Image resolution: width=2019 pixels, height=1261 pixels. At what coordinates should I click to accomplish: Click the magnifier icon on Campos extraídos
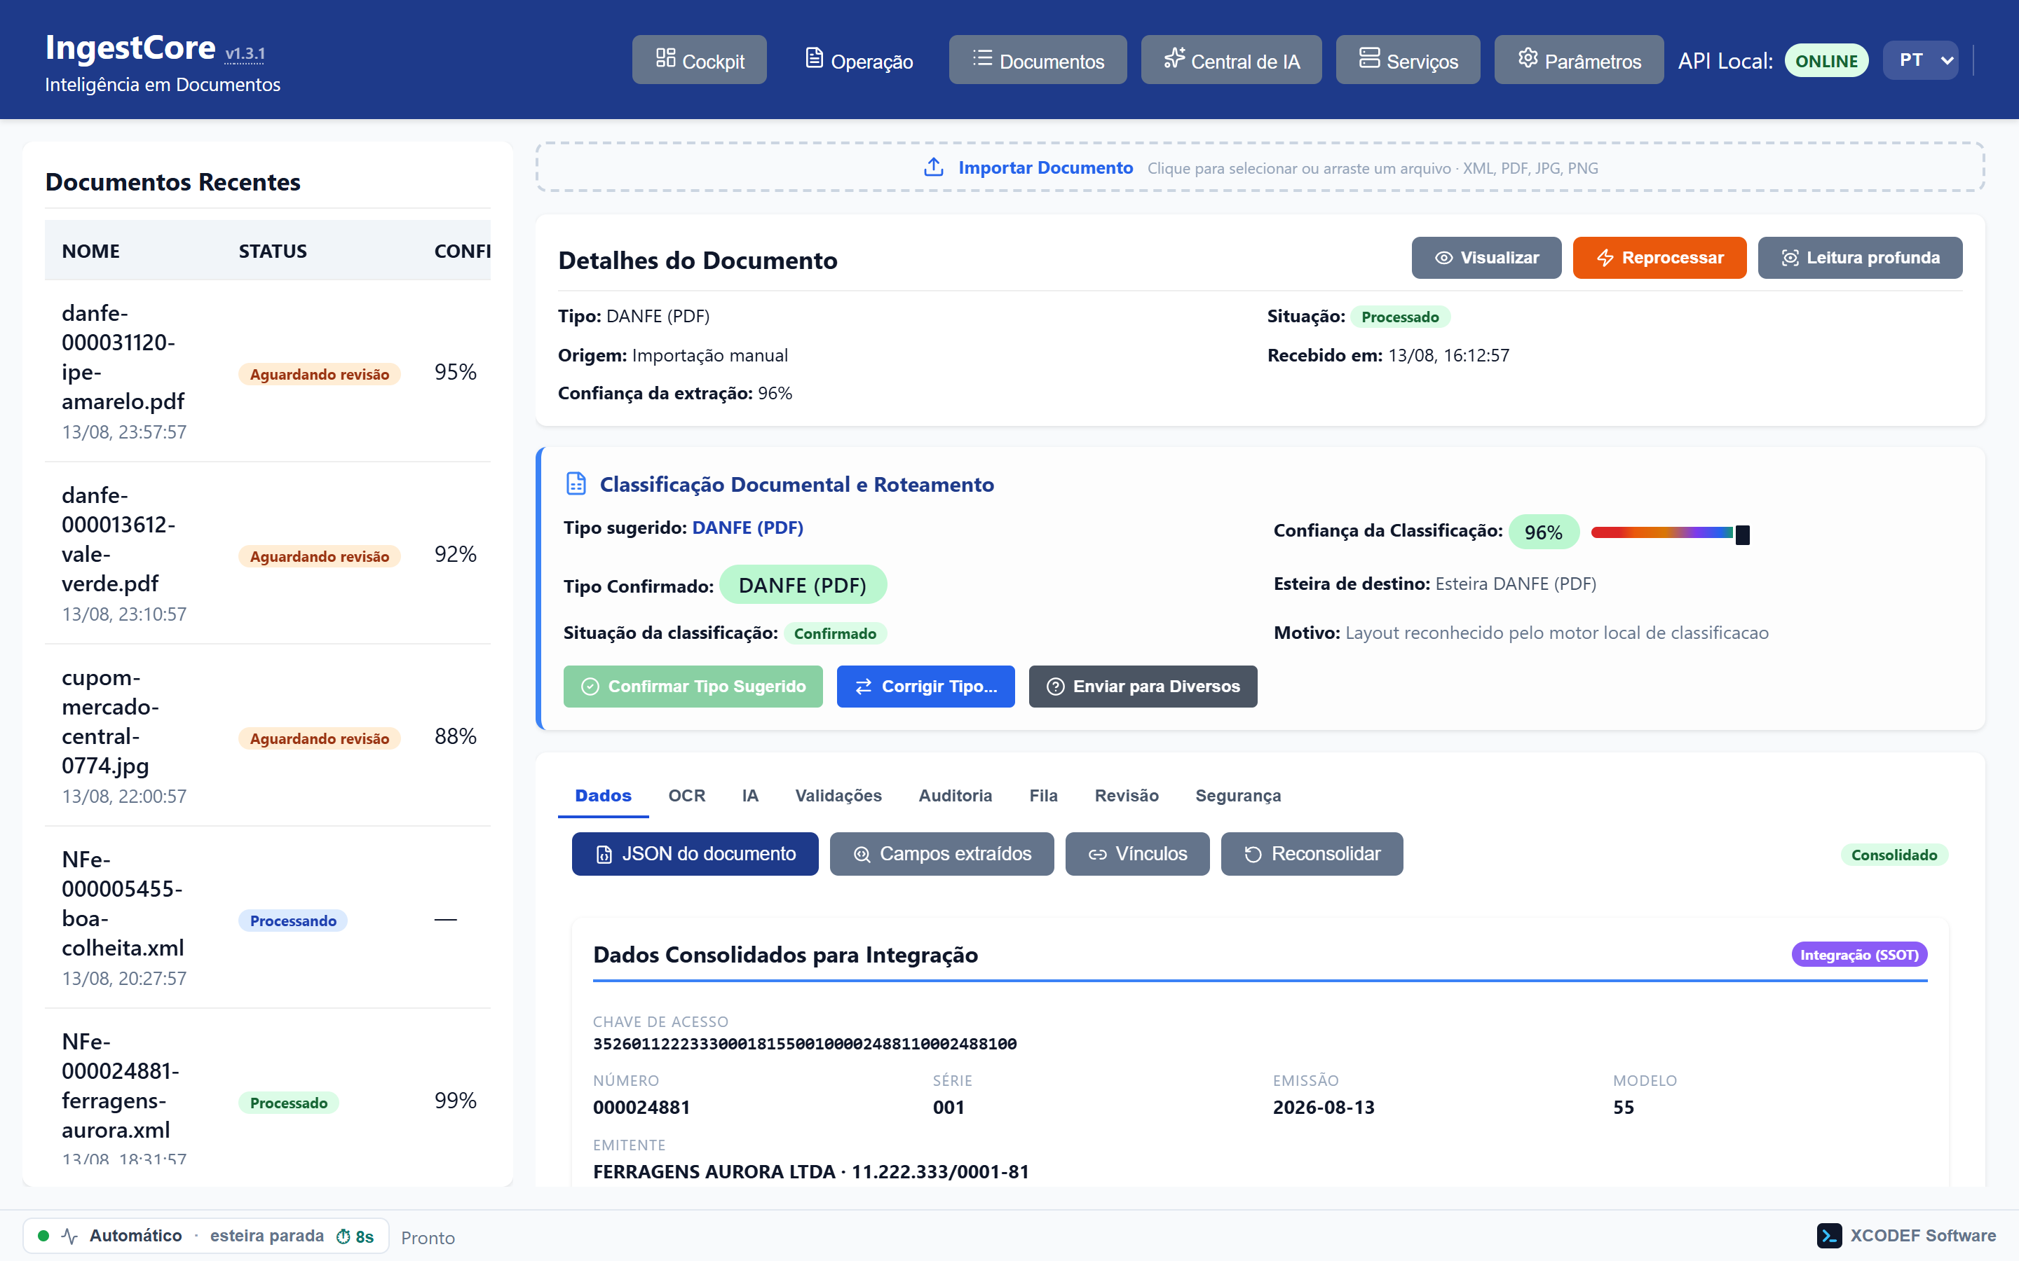click(862, 855)
